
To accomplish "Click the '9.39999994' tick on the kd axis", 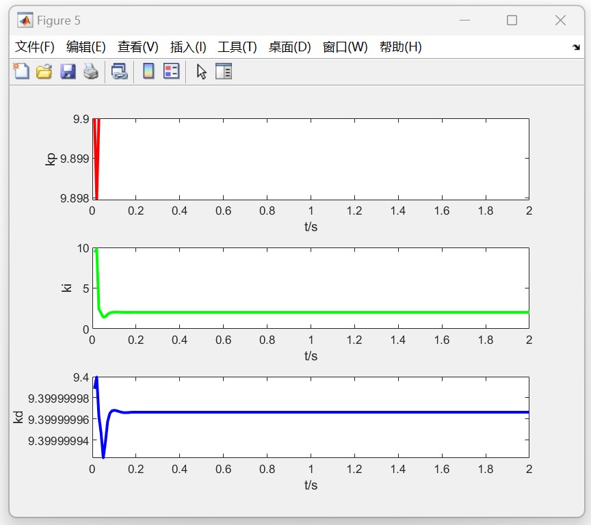I will pos(59,441).
